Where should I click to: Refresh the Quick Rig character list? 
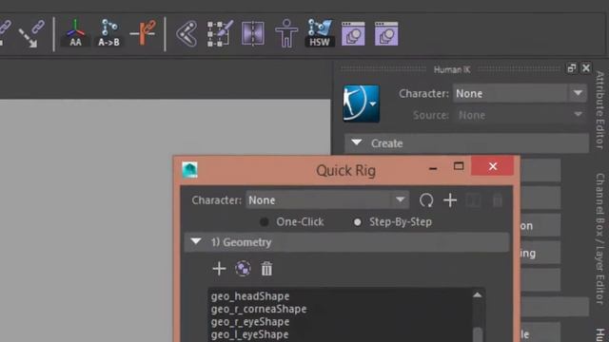pos(426,200)
